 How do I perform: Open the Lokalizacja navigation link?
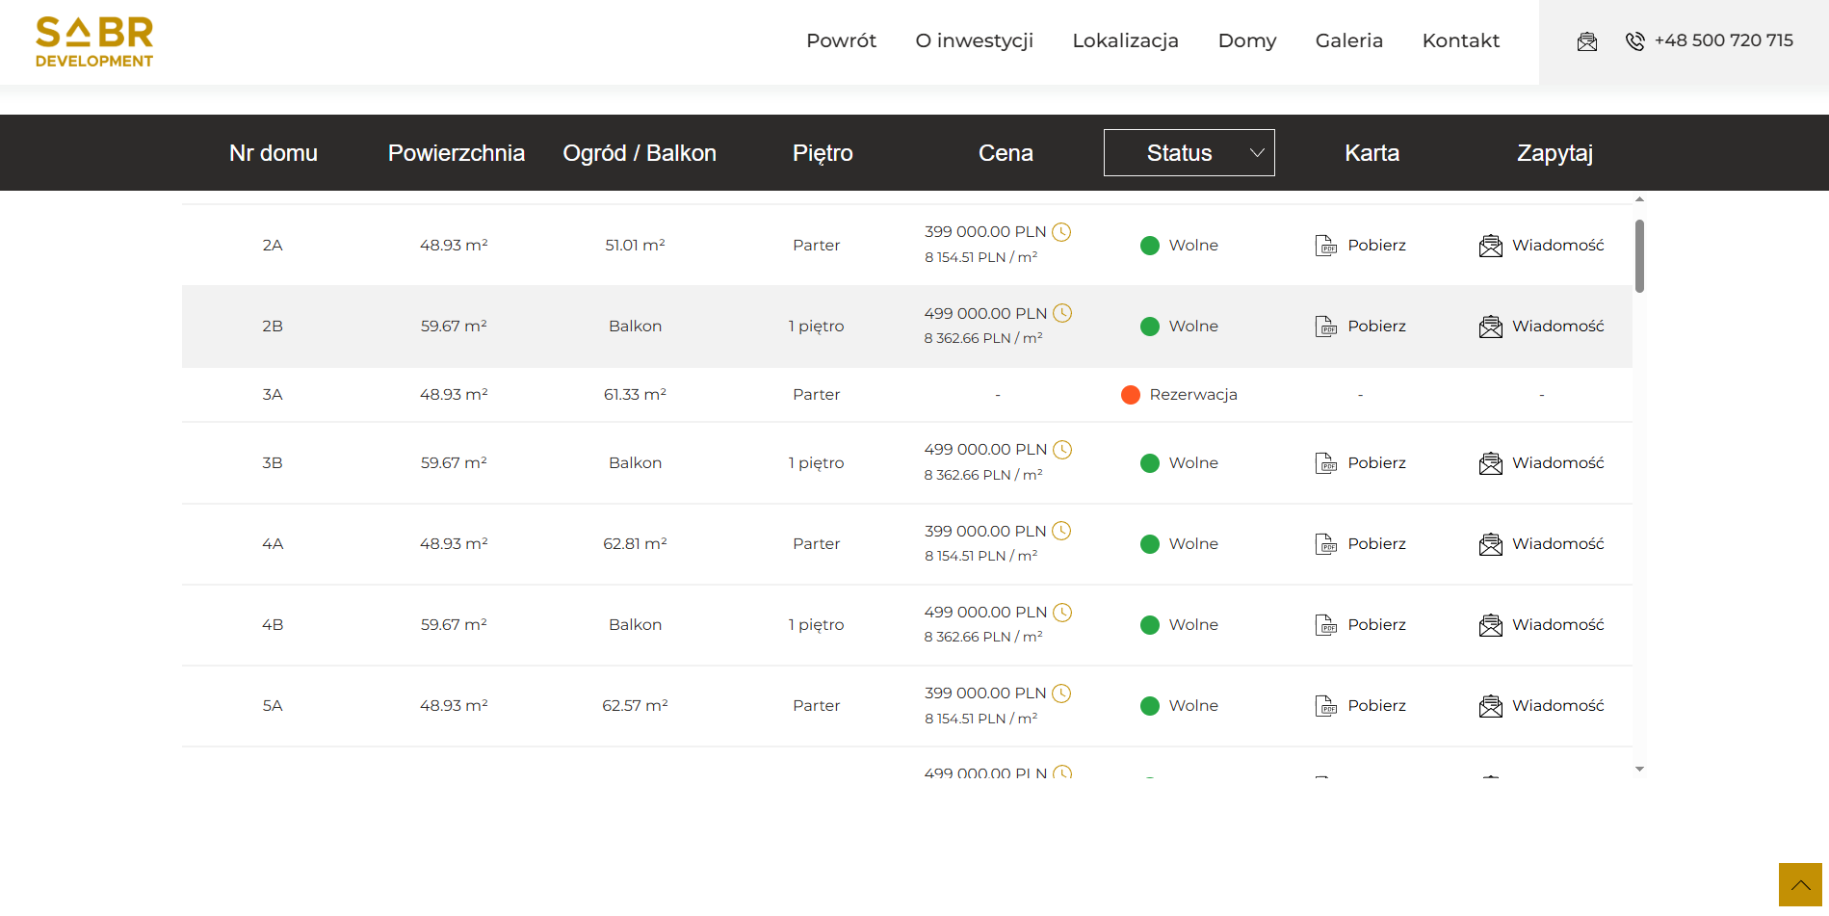(1125, 40)
